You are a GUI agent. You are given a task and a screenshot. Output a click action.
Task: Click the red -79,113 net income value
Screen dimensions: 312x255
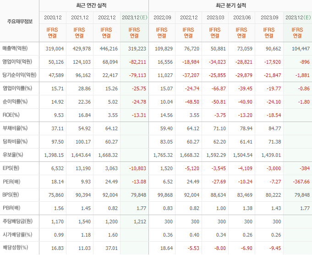coord(137,76)
